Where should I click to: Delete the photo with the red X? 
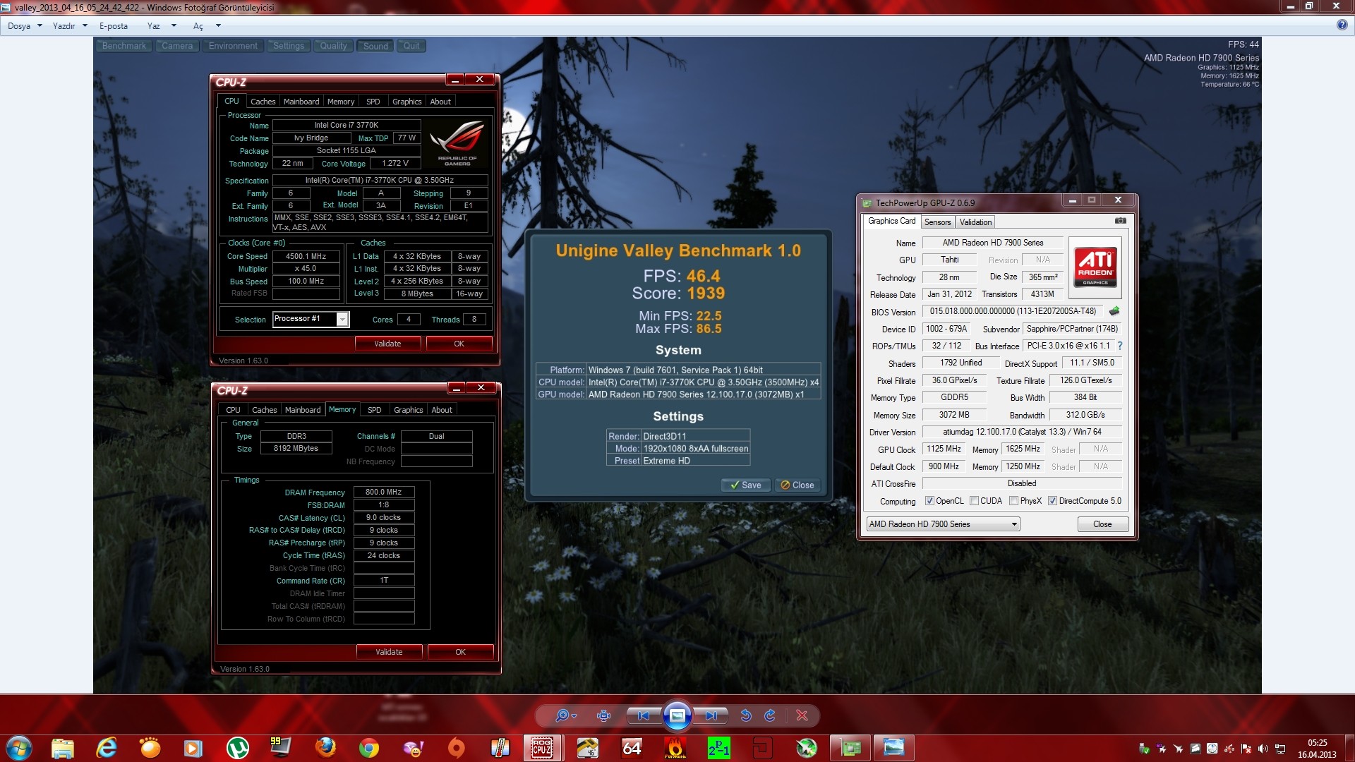pyautogui.click(x=802, y=715)
